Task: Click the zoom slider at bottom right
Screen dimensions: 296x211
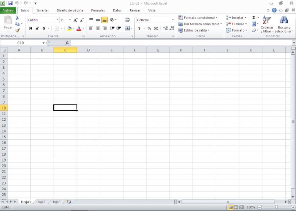Action: click(276, 207)
